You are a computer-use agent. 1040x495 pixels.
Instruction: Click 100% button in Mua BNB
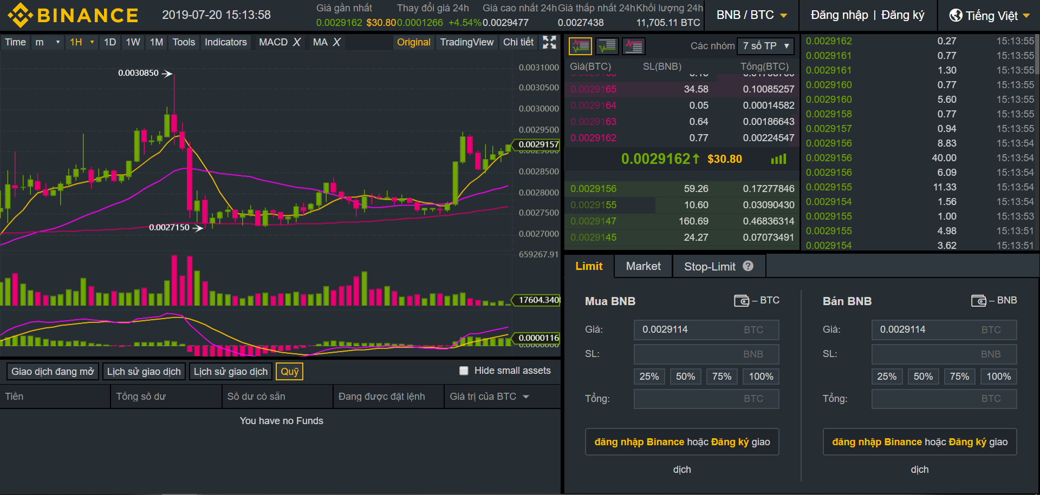point(761,377)
